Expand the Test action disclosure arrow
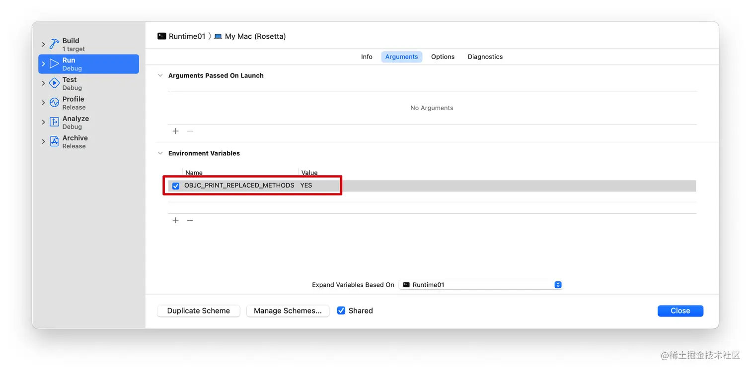Viewport: 751px width, 371px height. (44, 83)
